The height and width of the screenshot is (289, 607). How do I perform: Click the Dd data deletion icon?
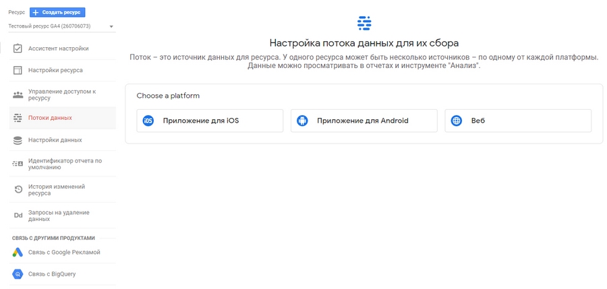[18, 216]
